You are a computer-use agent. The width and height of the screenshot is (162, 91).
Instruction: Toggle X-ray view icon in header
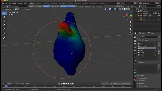click(120, 9)
